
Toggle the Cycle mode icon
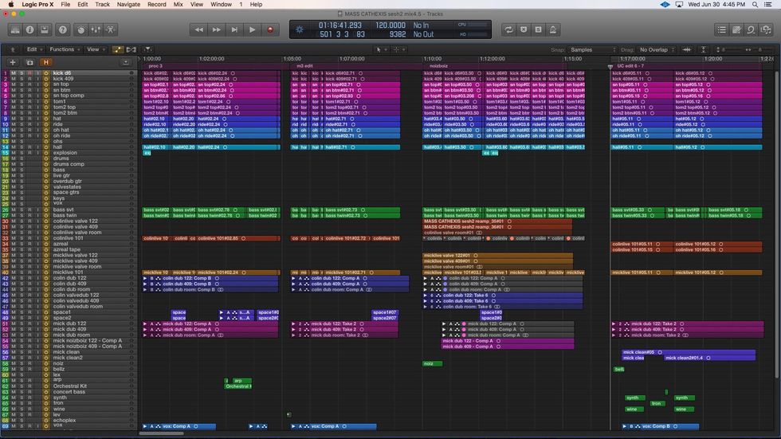click(x=508, y=29)
